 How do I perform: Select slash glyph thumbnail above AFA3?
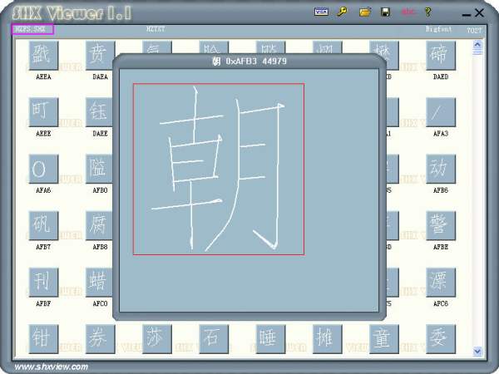pos(441,112)
